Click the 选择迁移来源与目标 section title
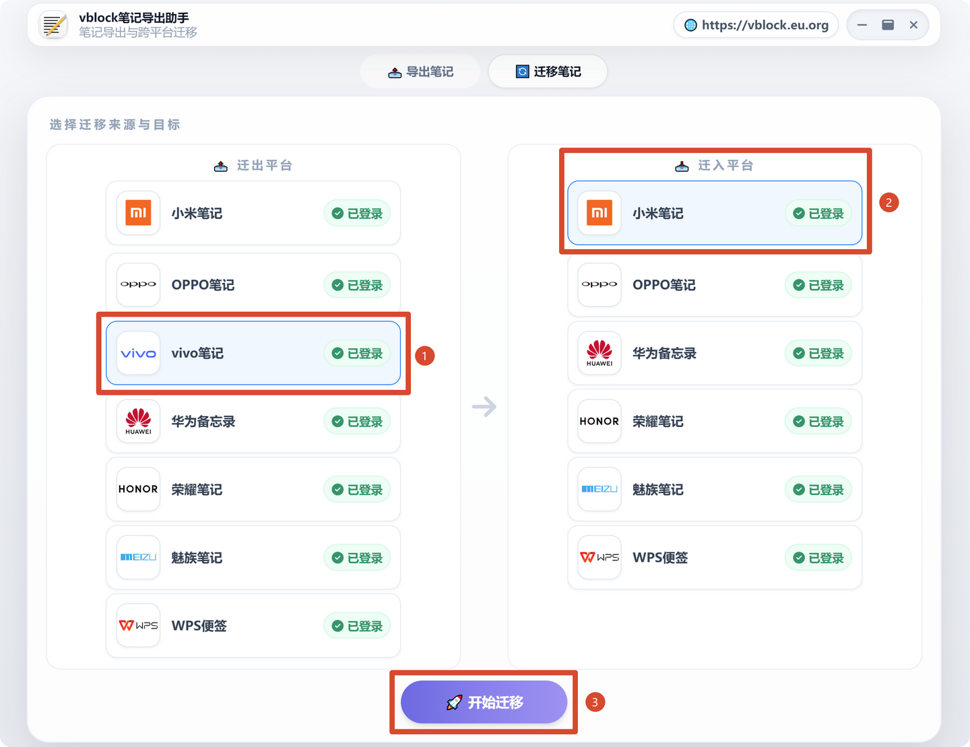The image size is (970, 747). tap(115, 125)
